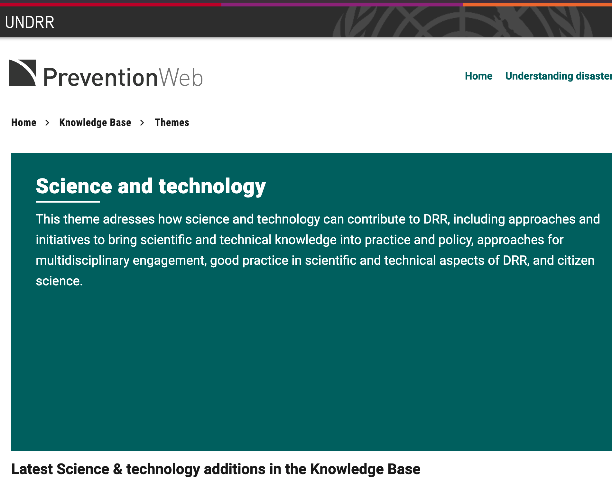Click the UNDRR link in top bar
The height and width of the screenshot is (487, 612).
coord(30,22)
